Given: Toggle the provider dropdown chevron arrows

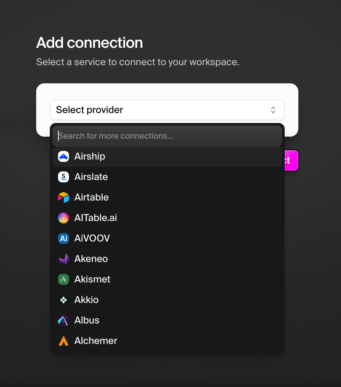Looking at the screenshot, I should pyautogui.click(x=273, y=110).
